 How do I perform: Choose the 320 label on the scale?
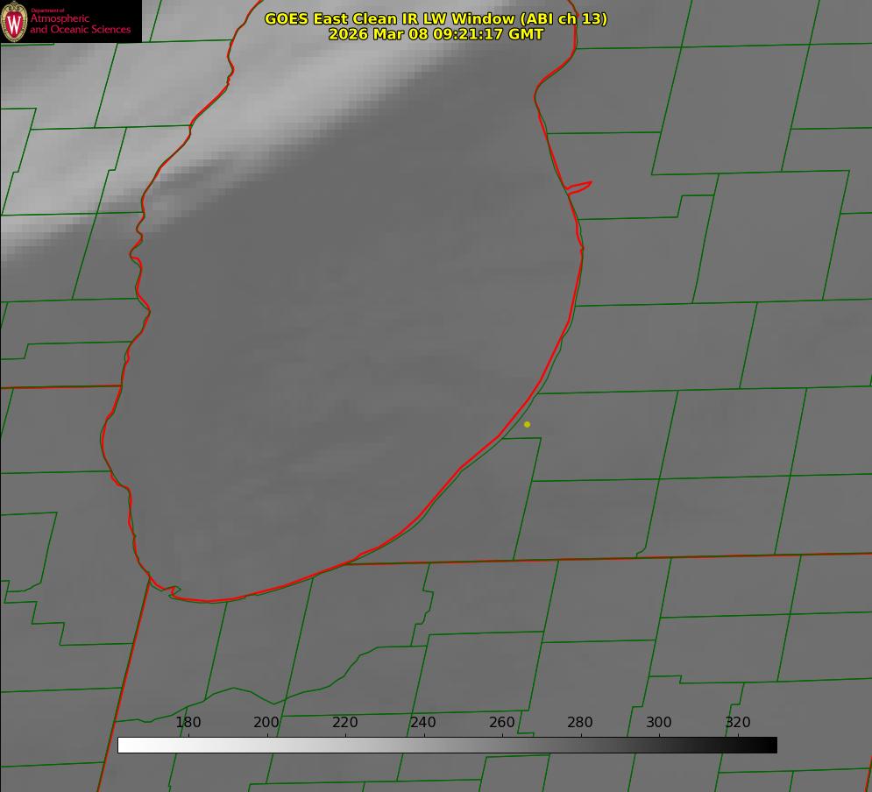pyautogui.click(x=738, y=723)
